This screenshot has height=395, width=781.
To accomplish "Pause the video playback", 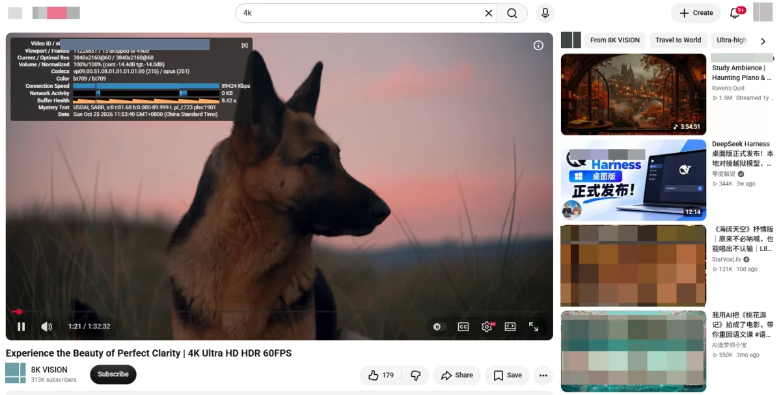I will click(21, 327).
